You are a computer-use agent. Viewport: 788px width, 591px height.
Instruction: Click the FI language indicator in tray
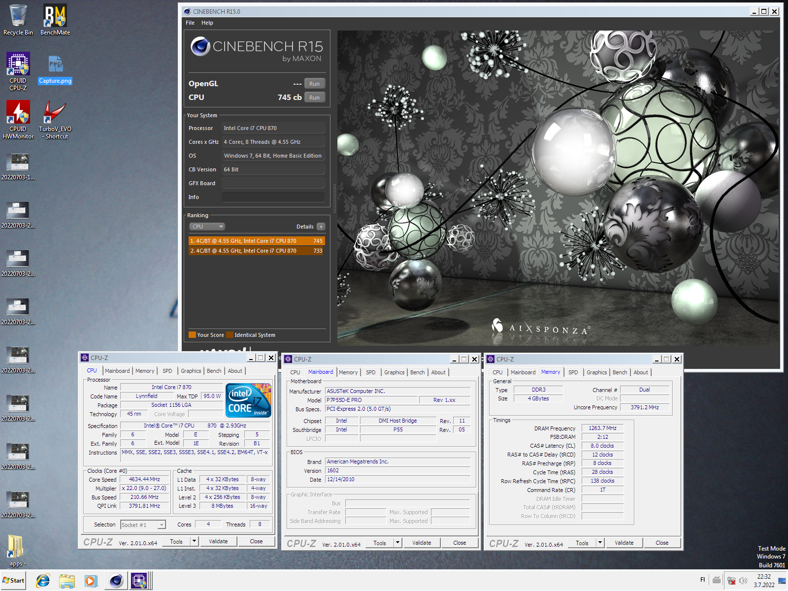pos(703,580)
